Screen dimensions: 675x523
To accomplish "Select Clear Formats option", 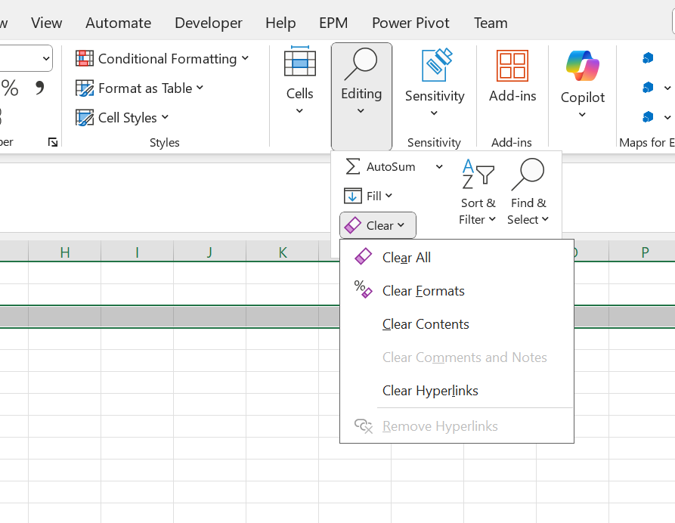I will 423,291.
